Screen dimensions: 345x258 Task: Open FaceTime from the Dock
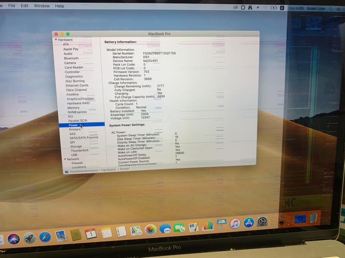pos(179,228)
